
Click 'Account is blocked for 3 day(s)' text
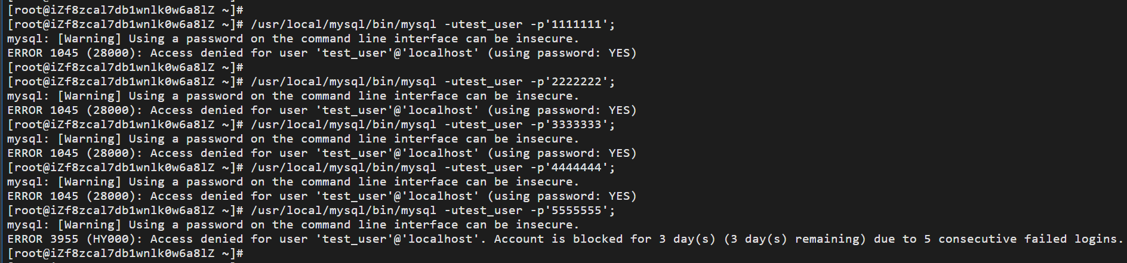pyautogui.click(x=605, y=239)
